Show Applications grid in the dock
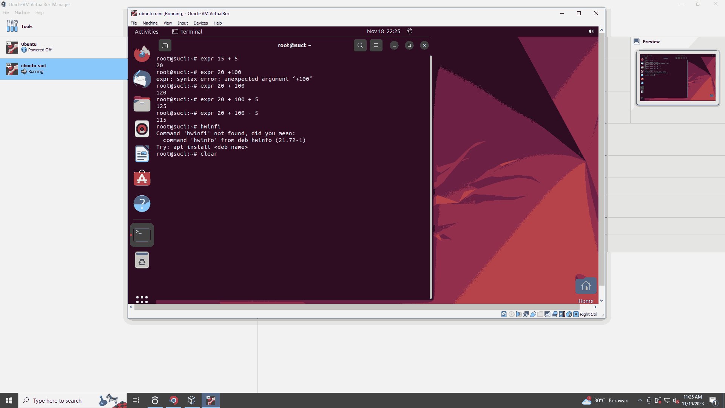Image resolution: width=725 pixels, height=408 pixels. [142, 300]
